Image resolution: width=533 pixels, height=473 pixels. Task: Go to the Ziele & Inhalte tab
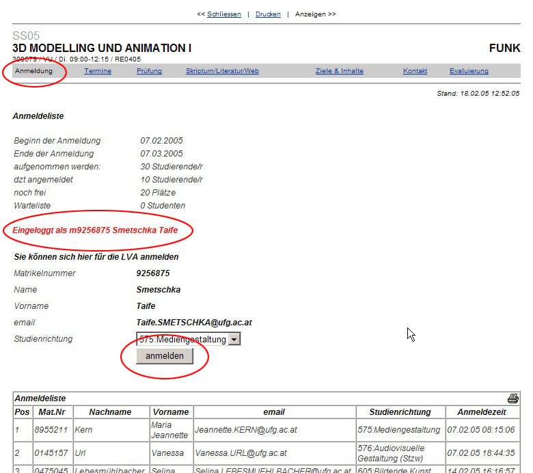coord(339,71)
